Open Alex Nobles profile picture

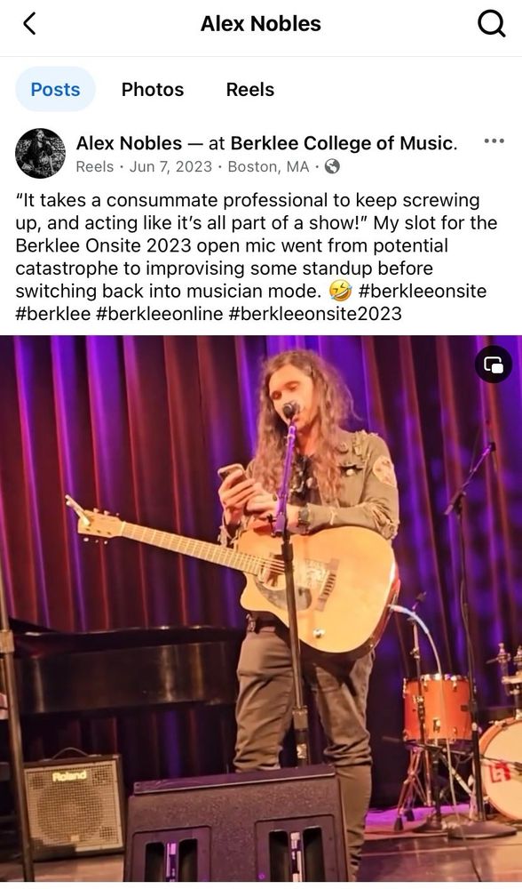(x=40, y=153)
